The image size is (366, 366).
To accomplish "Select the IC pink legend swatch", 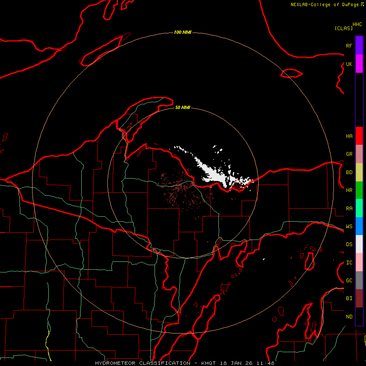I will (359, 262).
